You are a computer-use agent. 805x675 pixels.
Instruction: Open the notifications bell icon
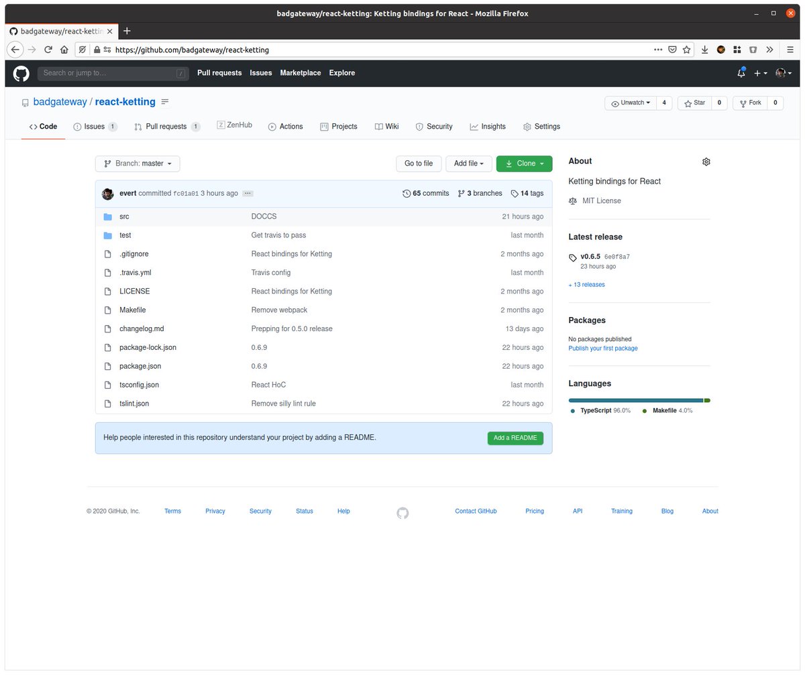[741, 73]
